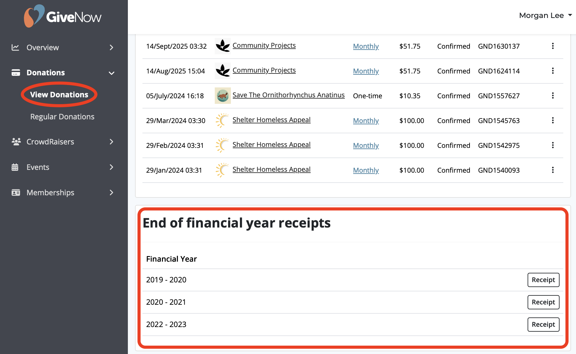Open the Events sidebar section
576x354 pixels.
click(x=63, y=167)
